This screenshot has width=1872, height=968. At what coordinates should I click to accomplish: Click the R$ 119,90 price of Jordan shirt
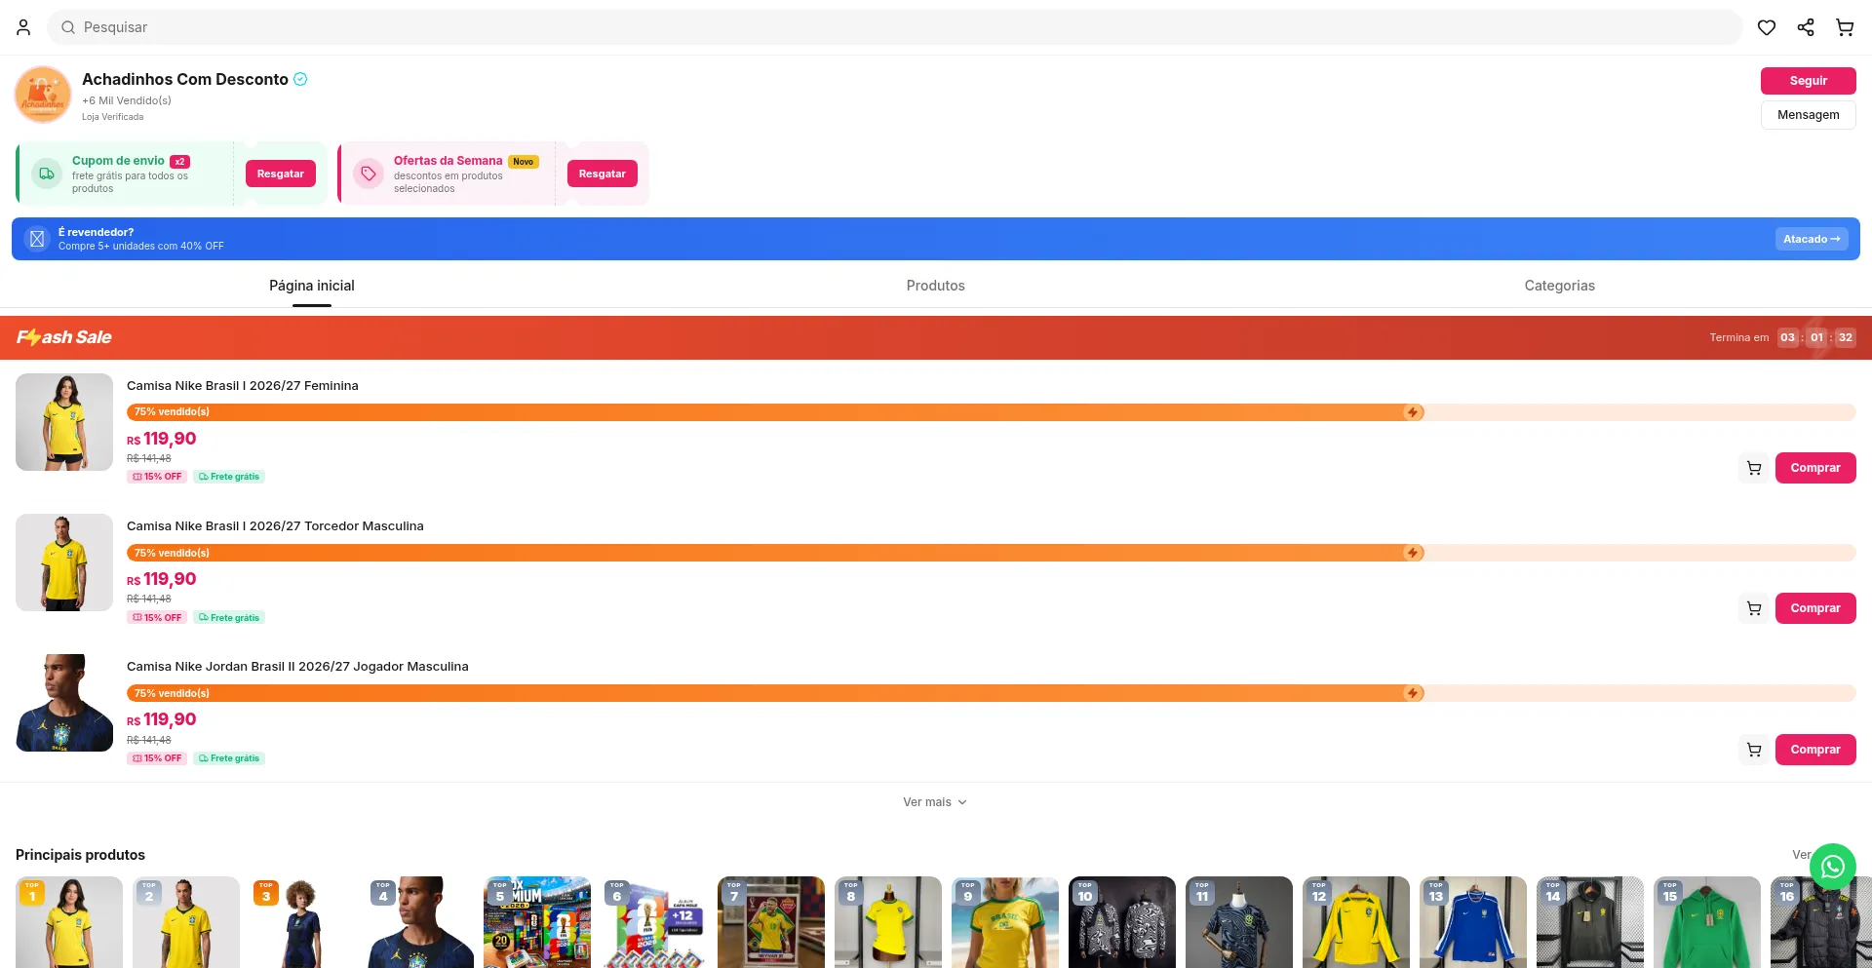(162, 719)
